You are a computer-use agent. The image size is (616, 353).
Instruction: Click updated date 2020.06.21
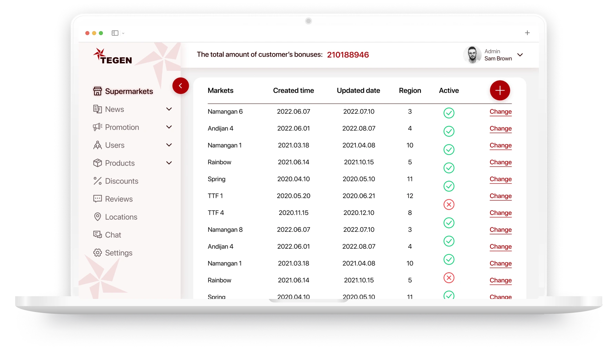(359, 196)
